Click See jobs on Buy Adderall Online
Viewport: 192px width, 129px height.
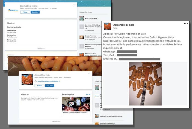point(35,12)
